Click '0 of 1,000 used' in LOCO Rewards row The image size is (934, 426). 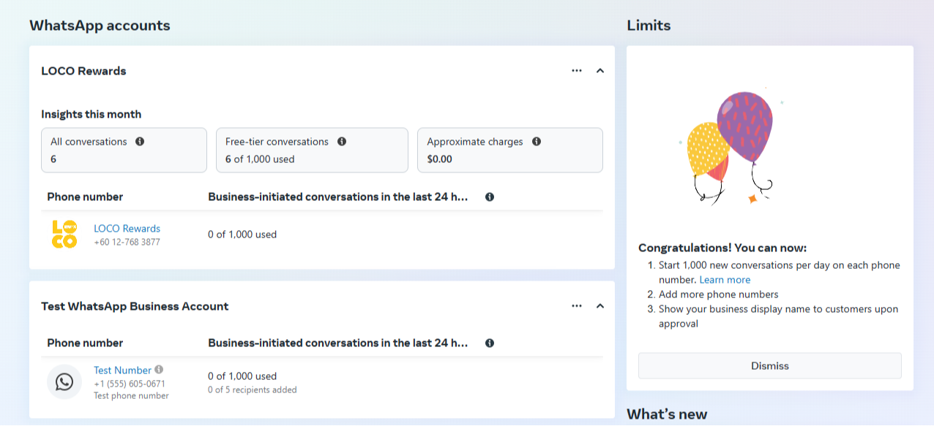[242, 235]
